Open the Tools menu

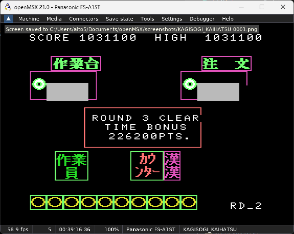point(147,19)
